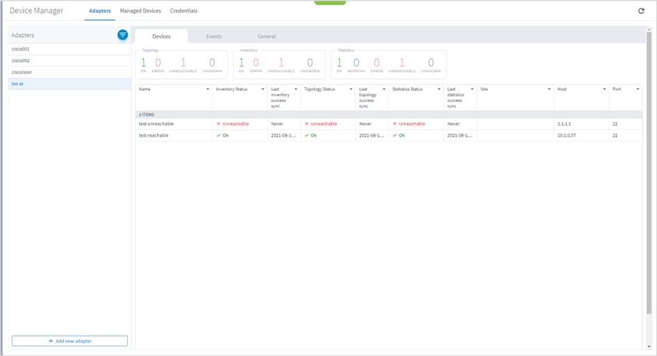Switch to the Managed Devices tab
Image resolution: width=657 pixels, height=356 pixels.
(140, 11)
